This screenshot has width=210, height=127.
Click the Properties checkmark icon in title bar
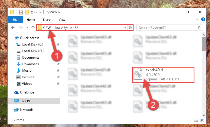[21, 12]
